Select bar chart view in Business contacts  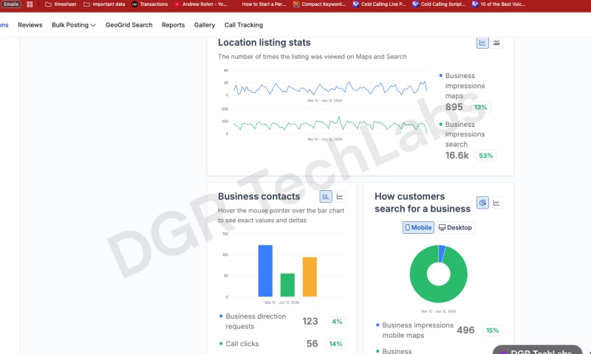(x=326, y=196)
